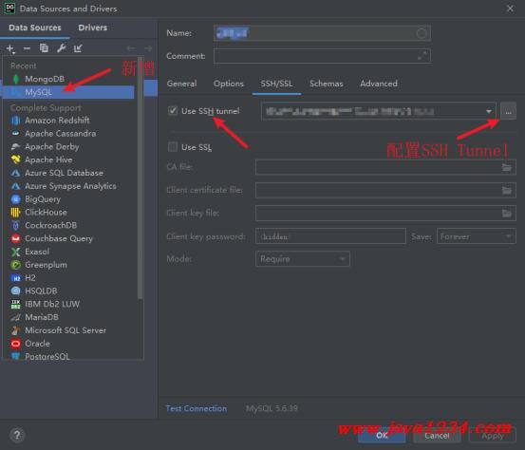
Task: Choose IBM Db2 LUW data source
Action: 69,304
